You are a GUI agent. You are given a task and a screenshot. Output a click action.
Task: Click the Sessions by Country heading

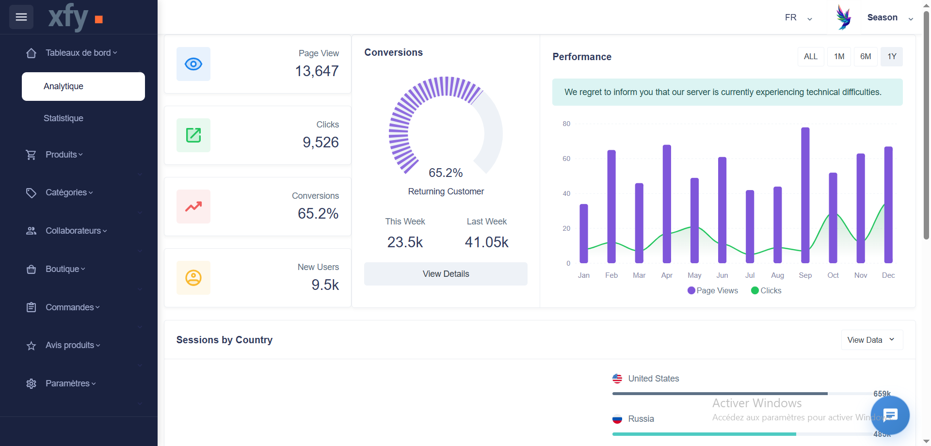pyautogui.click(x=225, y=340)
